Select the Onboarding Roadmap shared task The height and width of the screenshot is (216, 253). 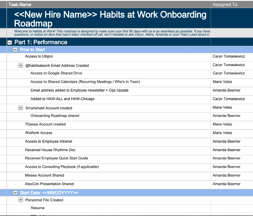[55, 115]
